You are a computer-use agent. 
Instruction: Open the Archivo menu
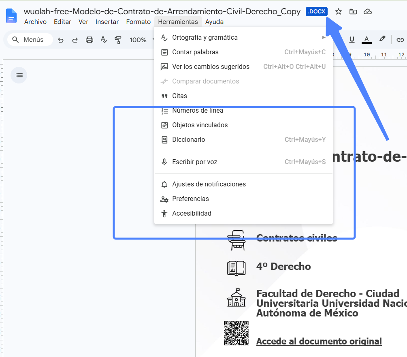click(x=35, y=22)
